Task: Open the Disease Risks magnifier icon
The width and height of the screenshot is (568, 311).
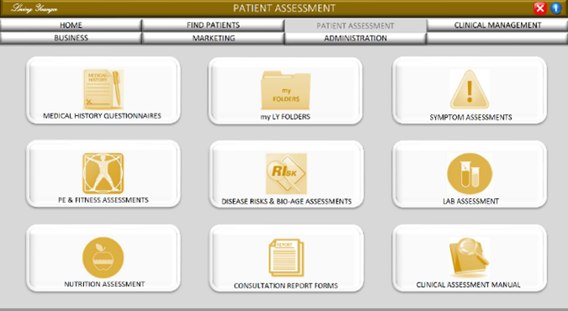Action: click(x=286, y=174)
